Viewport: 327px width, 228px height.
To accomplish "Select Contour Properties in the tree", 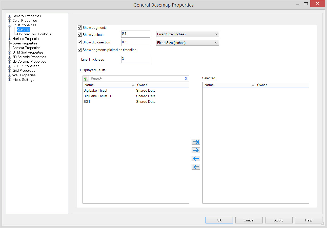I will 26,48.
